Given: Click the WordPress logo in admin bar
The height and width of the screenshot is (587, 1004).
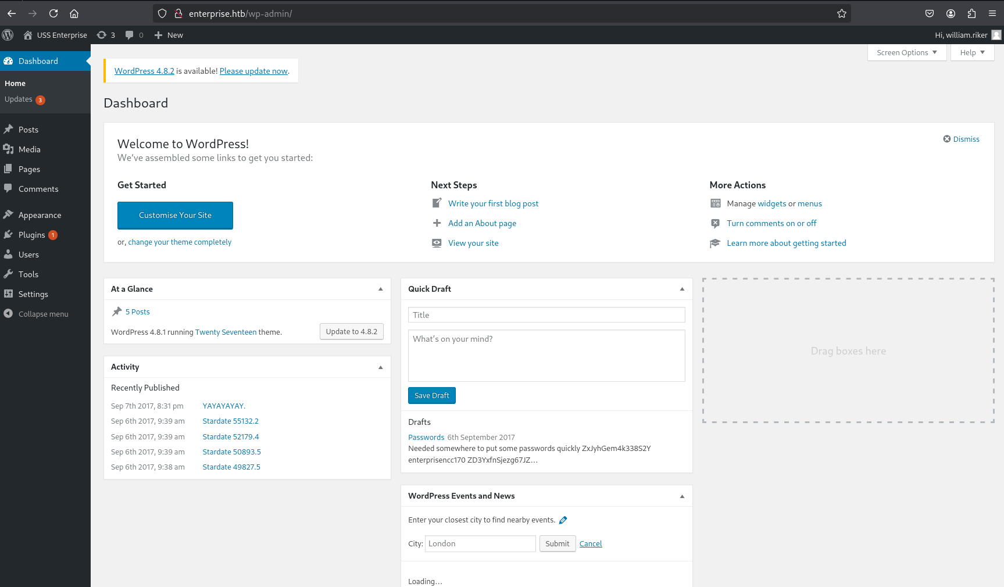Looking at the screenshot, I should pos(8,35).
